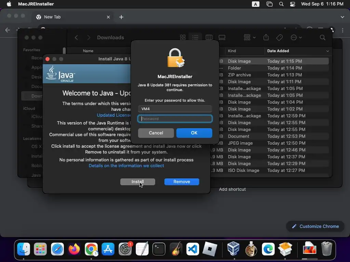The width and height of the screenshot is (350, 262).
Task: Open Chrome tab search chevron
Action: click(x=342, y=17)
